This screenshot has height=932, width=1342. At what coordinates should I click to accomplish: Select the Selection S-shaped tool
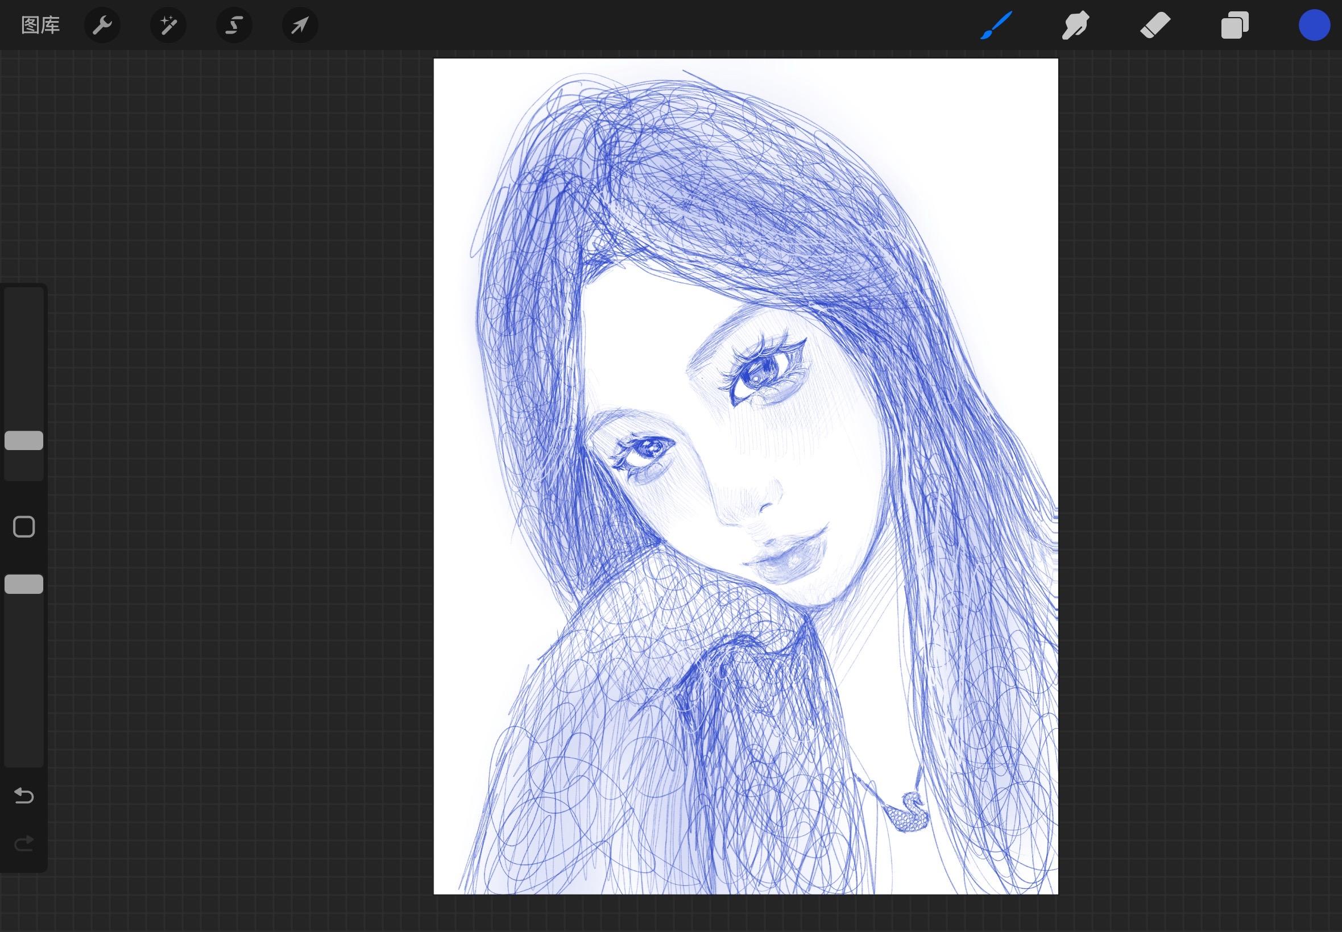[x=234, y=25]
